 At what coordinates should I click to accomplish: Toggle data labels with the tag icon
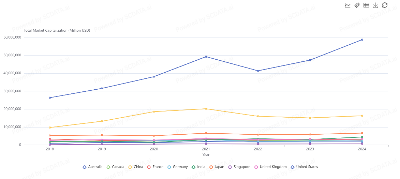(x=357, y=5)
